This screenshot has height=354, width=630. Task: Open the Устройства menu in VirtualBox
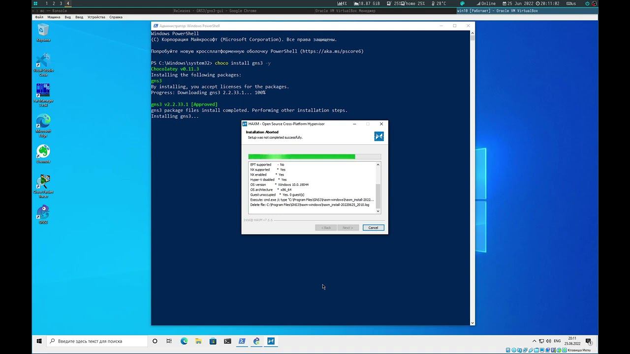coord(96,17)
